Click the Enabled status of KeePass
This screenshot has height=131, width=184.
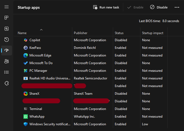tap(120, 48)
